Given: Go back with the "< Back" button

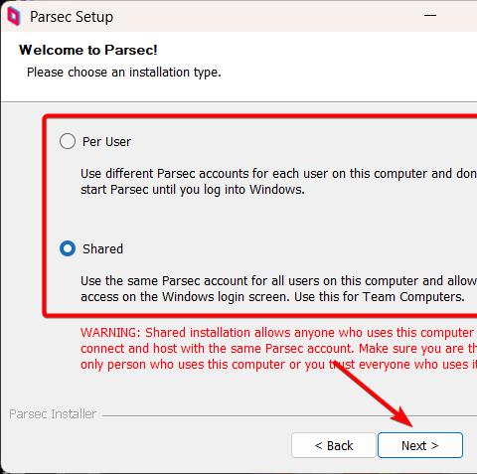Looking at the screenshot, I should [x=334, y=445].
